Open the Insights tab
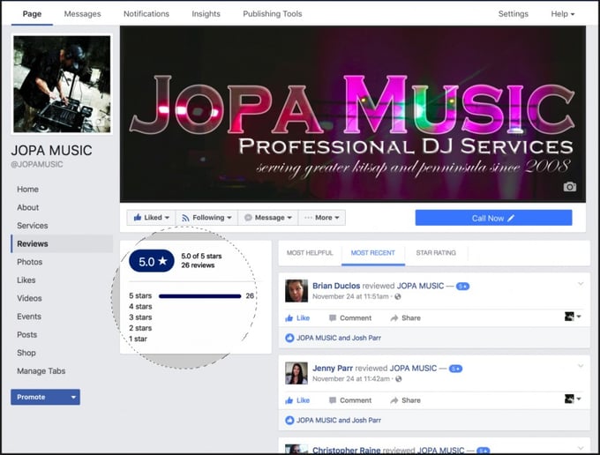 point(206,14)
